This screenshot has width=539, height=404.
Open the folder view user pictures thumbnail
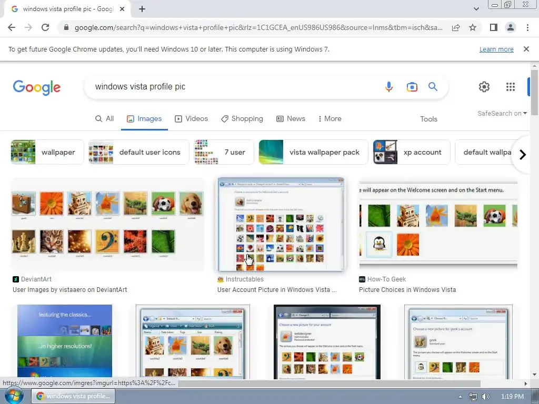[193, 341]
